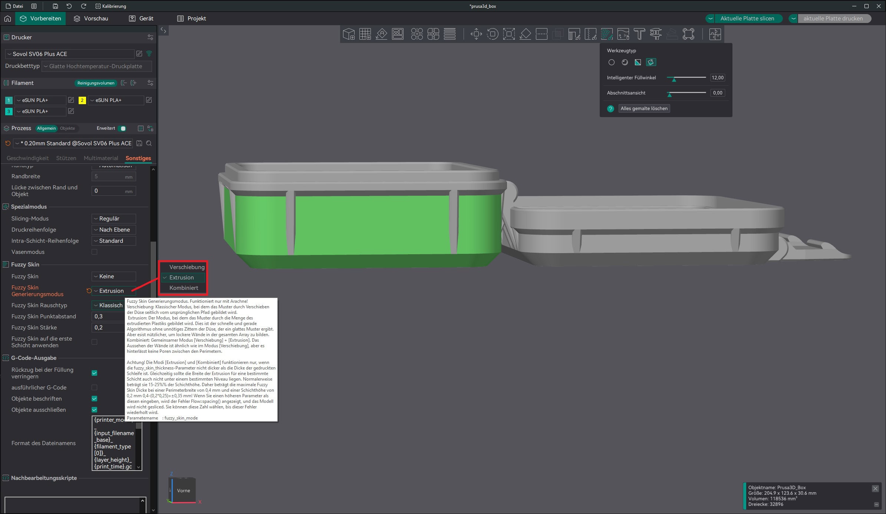The image size is (886, 514).
Task: Open the Druckreihenfolge Nach Ebene dropdown
Action: click(x=113, y=230)
